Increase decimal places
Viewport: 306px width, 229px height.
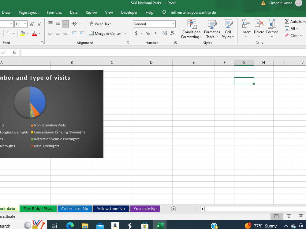point(165,34)
